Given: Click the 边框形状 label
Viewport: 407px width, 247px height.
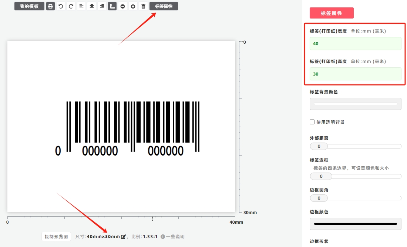Looking at the screenshot, I should coord(319,241).
